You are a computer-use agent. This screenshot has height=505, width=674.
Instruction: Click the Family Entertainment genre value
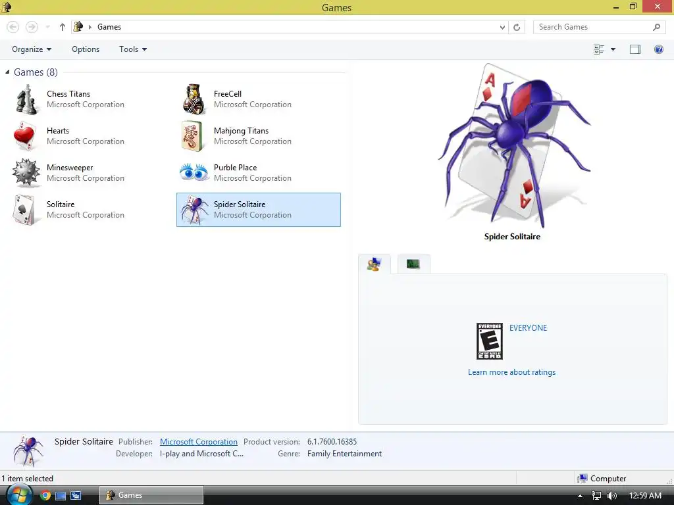click(344, 454)
